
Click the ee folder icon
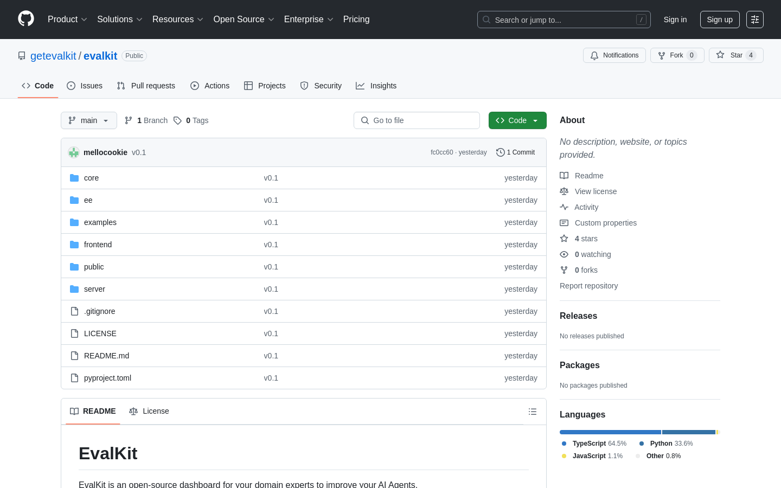tap(74, 200)
